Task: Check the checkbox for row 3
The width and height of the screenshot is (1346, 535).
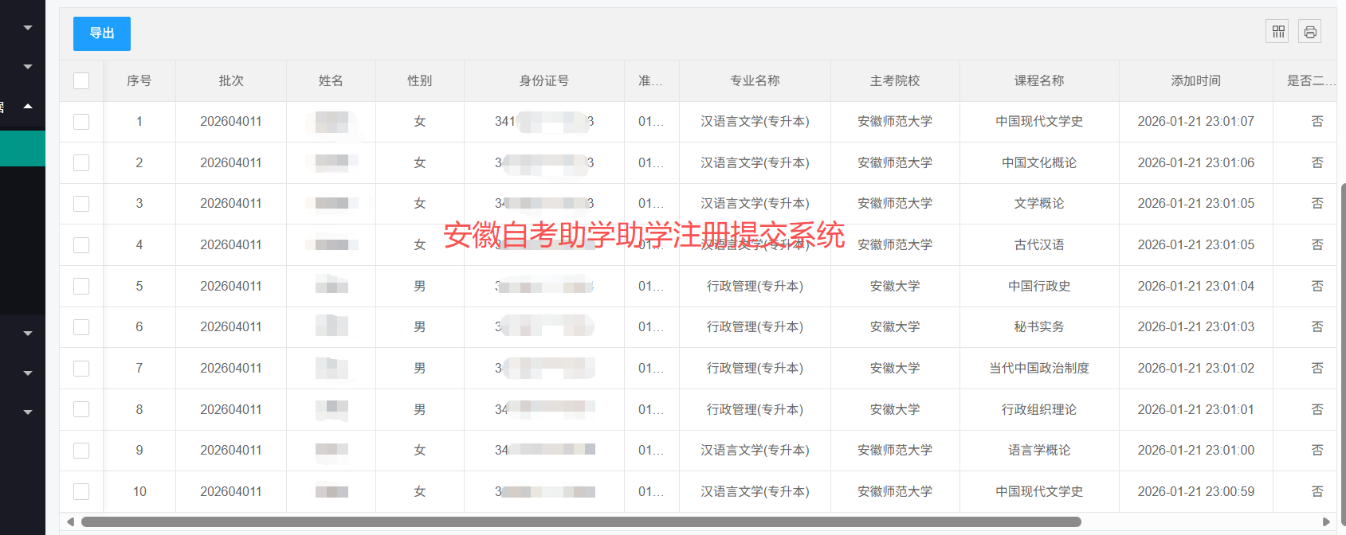Action: click(x=81, y=204)
